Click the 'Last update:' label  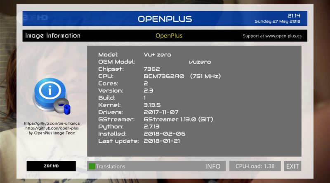point(118,141)
